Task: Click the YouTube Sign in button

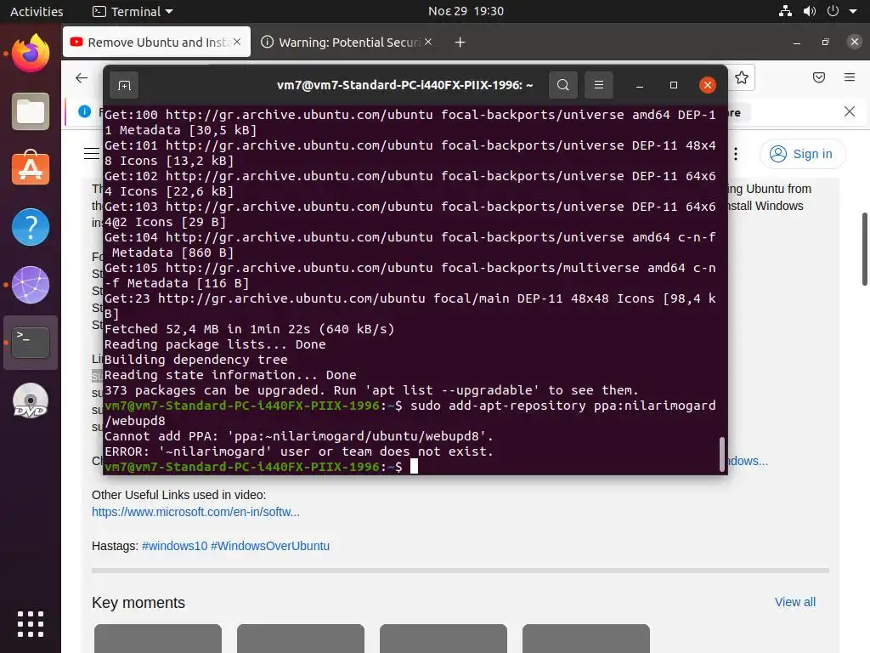Action: [x=802, y=154]
